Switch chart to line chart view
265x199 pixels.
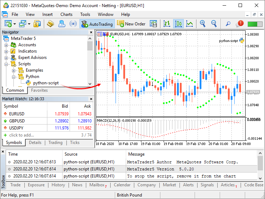[x=190, y=24]
